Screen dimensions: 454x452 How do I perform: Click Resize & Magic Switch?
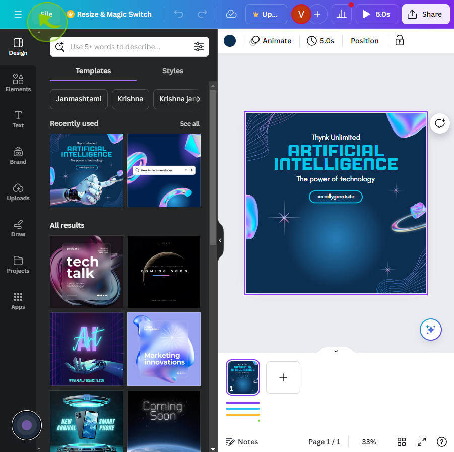(109, 14)
